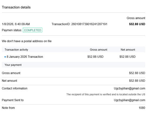The image size is (147, 114).
Task: Click the top-right Gross amount label
Action: pyautogui.click(x=136, y=18)
